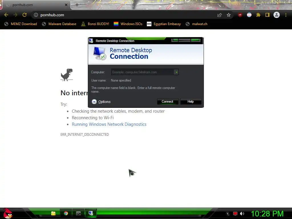Image resolution: width=292 pixels, height=219 pixels.
Task: Click the red network tray icon
Action: tap(235, 214)
